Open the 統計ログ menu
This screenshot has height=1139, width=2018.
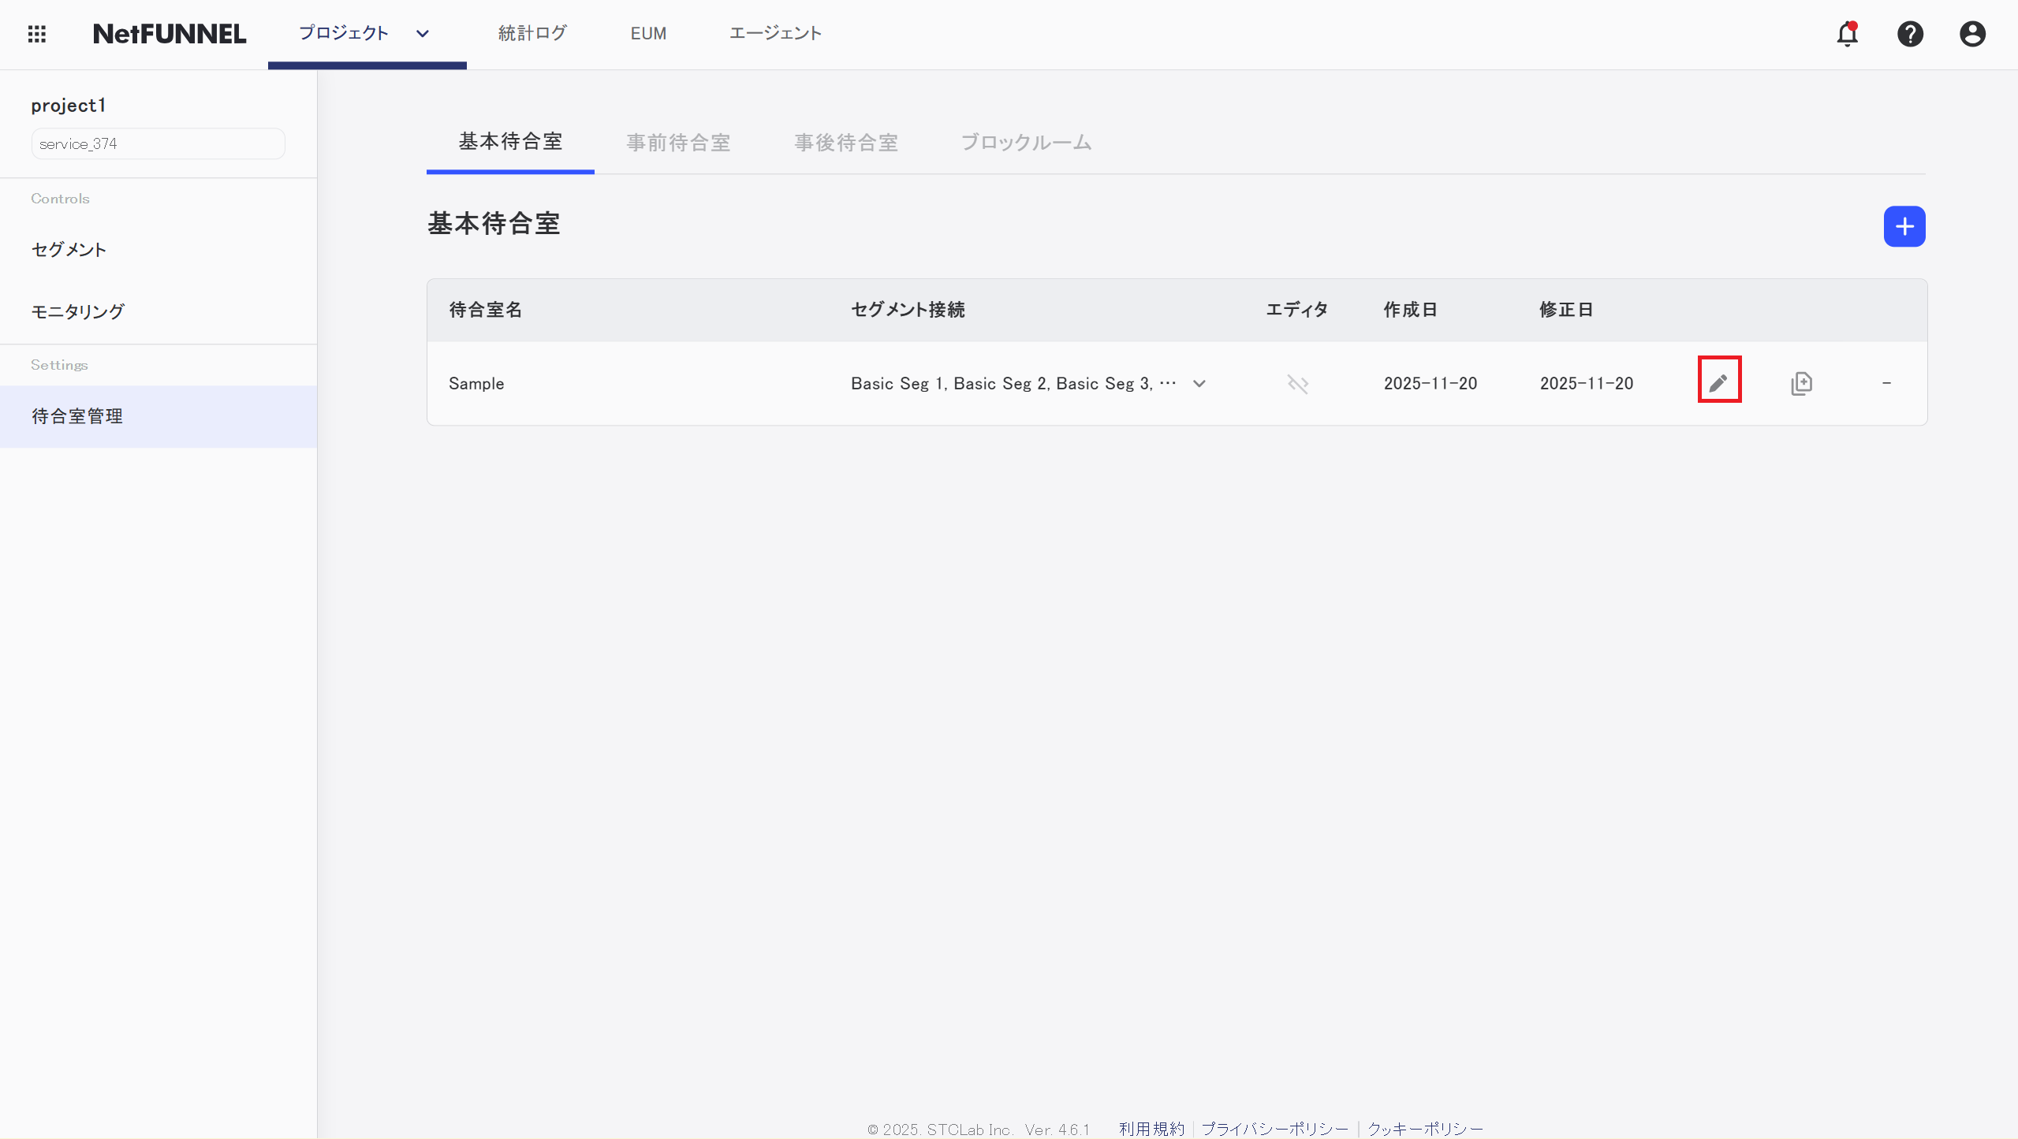(x=532, y=33)
